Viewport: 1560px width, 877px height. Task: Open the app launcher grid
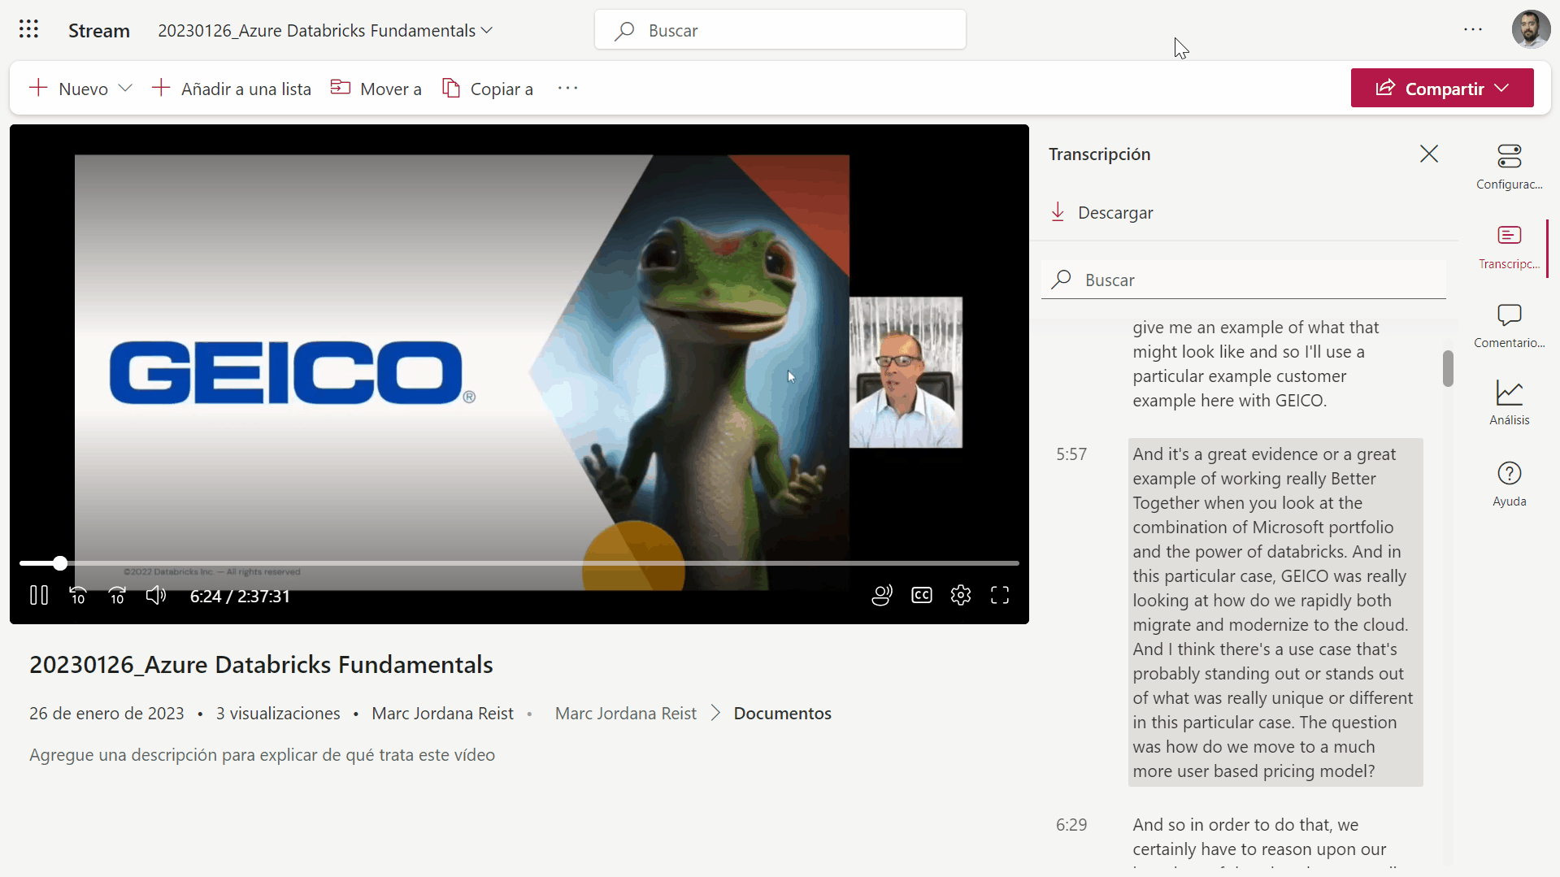coord(28,30)
